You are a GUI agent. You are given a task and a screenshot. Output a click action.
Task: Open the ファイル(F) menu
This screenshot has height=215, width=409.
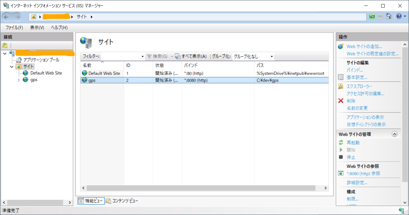pos(14,28)
